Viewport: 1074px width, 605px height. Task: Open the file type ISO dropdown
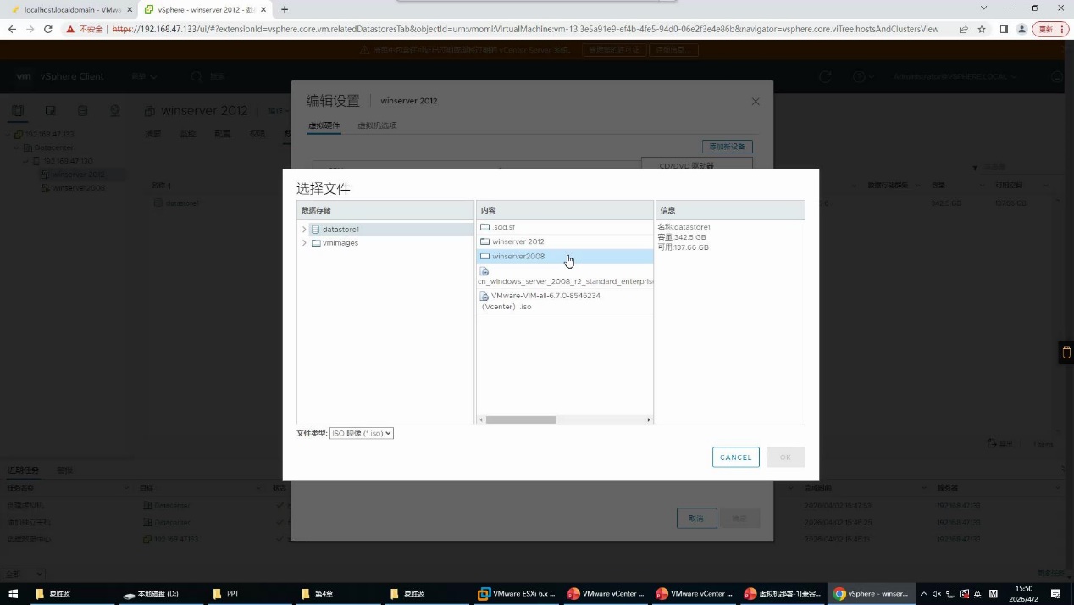pos(362,433)
